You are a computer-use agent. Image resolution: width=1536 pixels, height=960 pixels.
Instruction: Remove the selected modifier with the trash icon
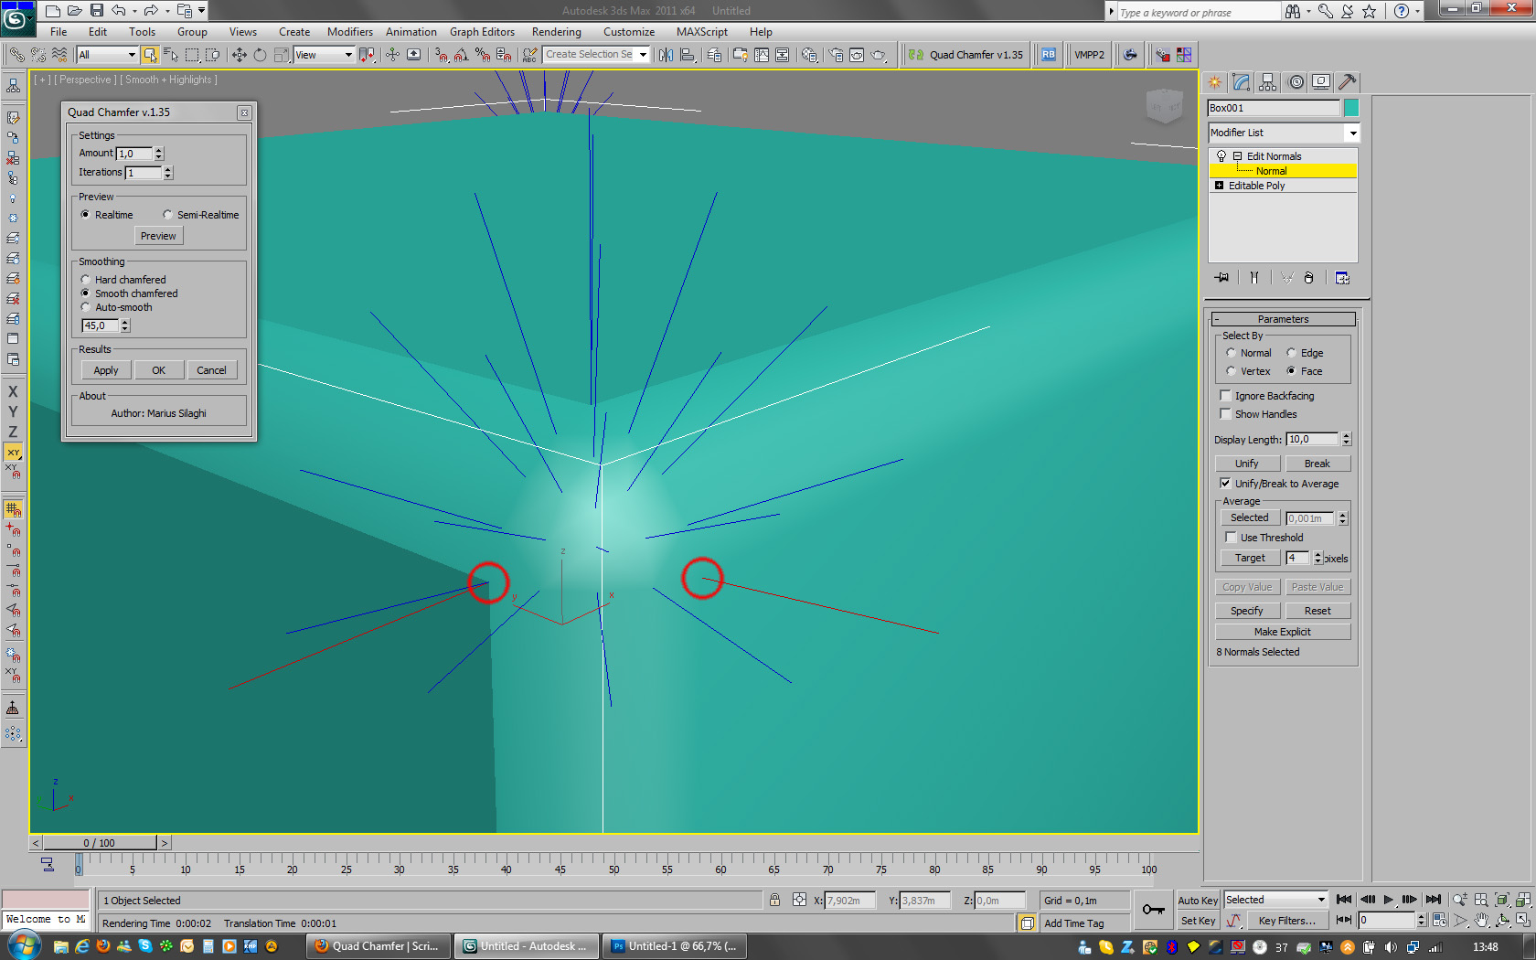pos(1309,278)
